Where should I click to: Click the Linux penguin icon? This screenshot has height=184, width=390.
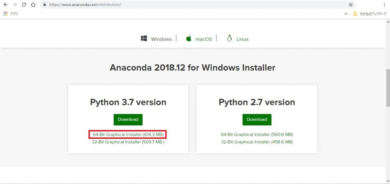point(229,38)
